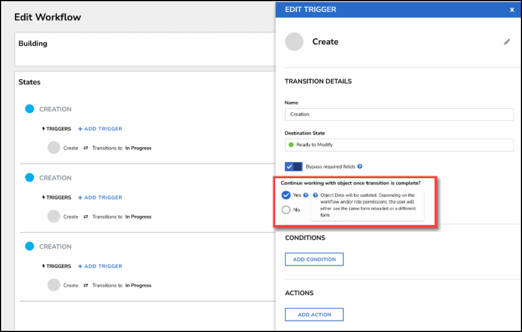Click Add Trigger link in the topmost state
The width and height of the screenshot is (522, 332).
click(x=100, y=129)
